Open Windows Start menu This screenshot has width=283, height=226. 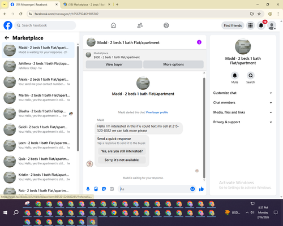click(5, 212)
